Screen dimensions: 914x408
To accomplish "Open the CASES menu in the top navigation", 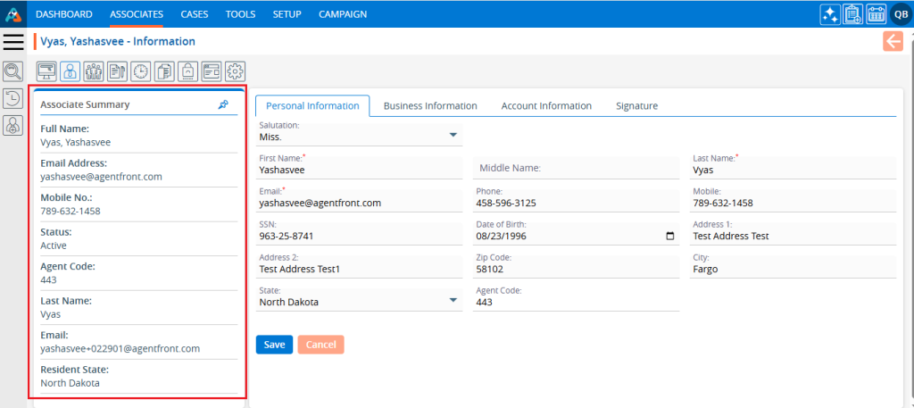I will click(195, 14).
